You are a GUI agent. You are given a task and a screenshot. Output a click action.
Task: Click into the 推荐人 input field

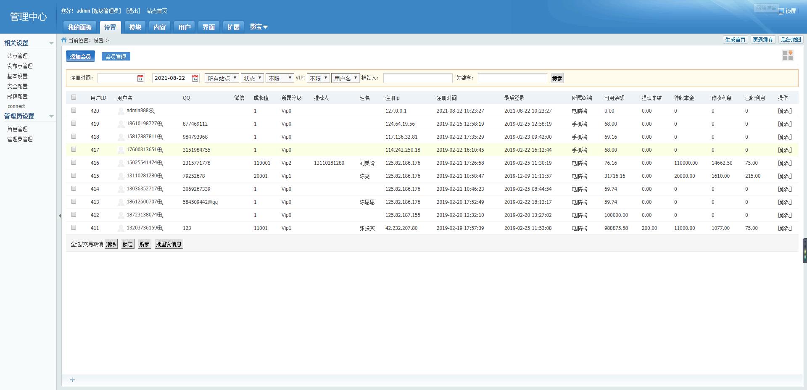pyautogui.click(x=418, y=78)
